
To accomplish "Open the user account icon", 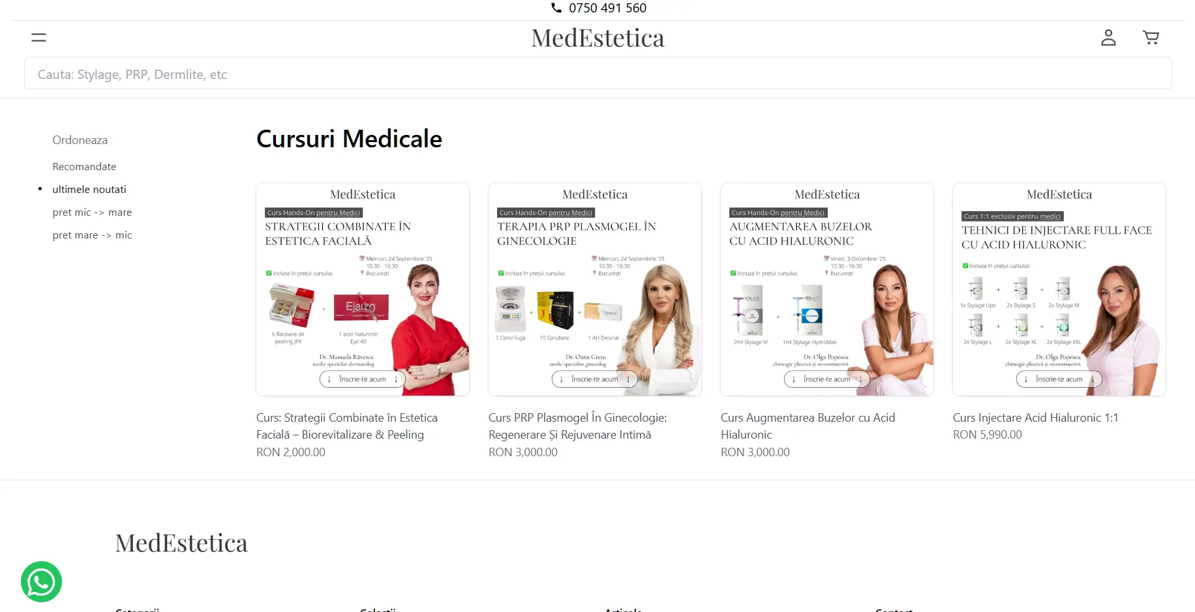I will point(1108,38).
